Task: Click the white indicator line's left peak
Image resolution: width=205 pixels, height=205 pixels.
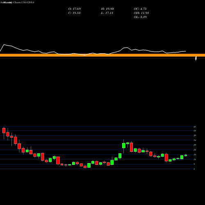Action: 4,45
